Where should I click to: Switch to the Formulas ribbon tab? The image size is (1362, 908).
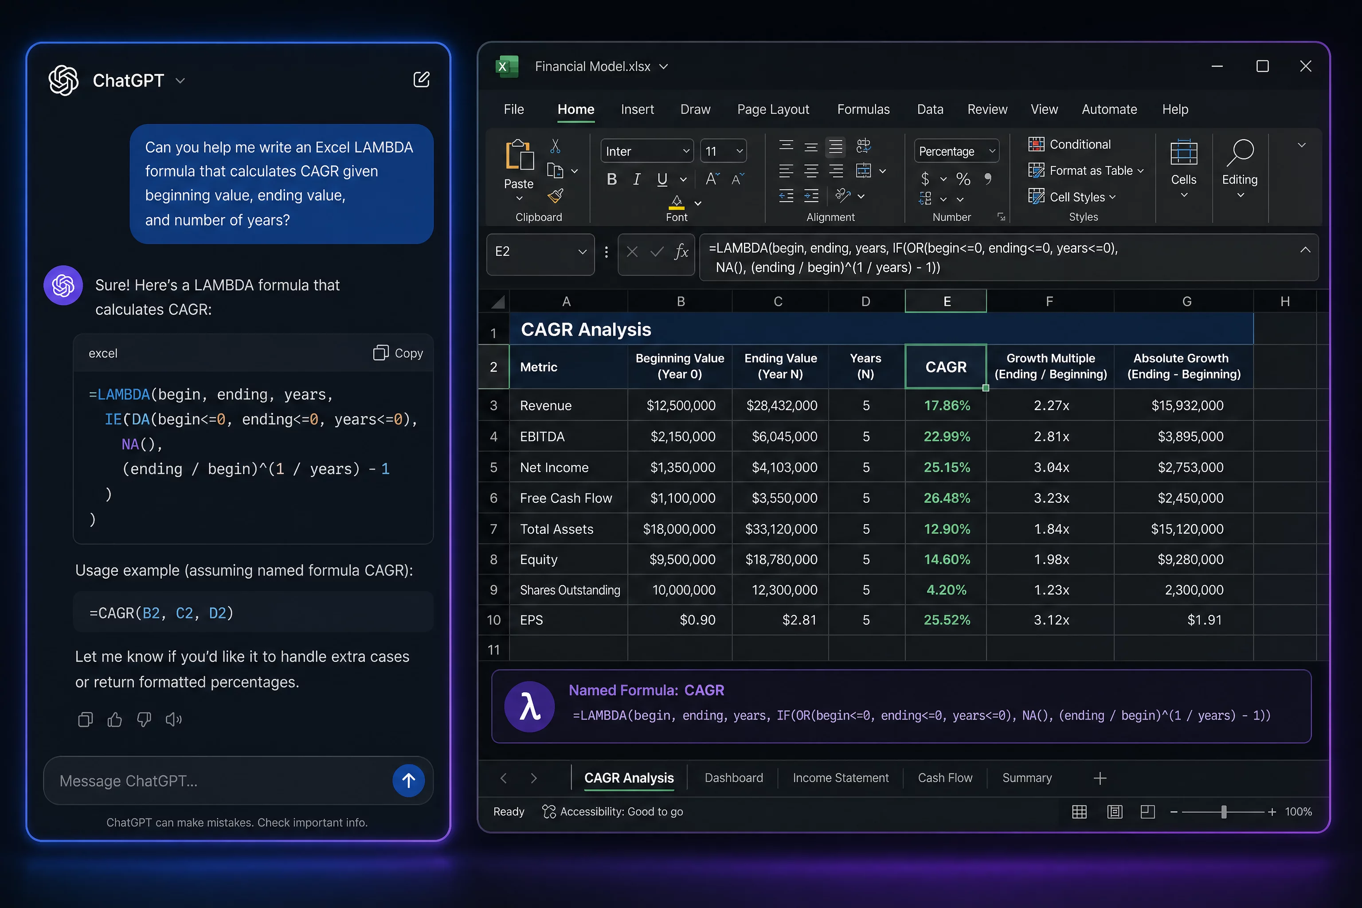click(x=863, y=110)
